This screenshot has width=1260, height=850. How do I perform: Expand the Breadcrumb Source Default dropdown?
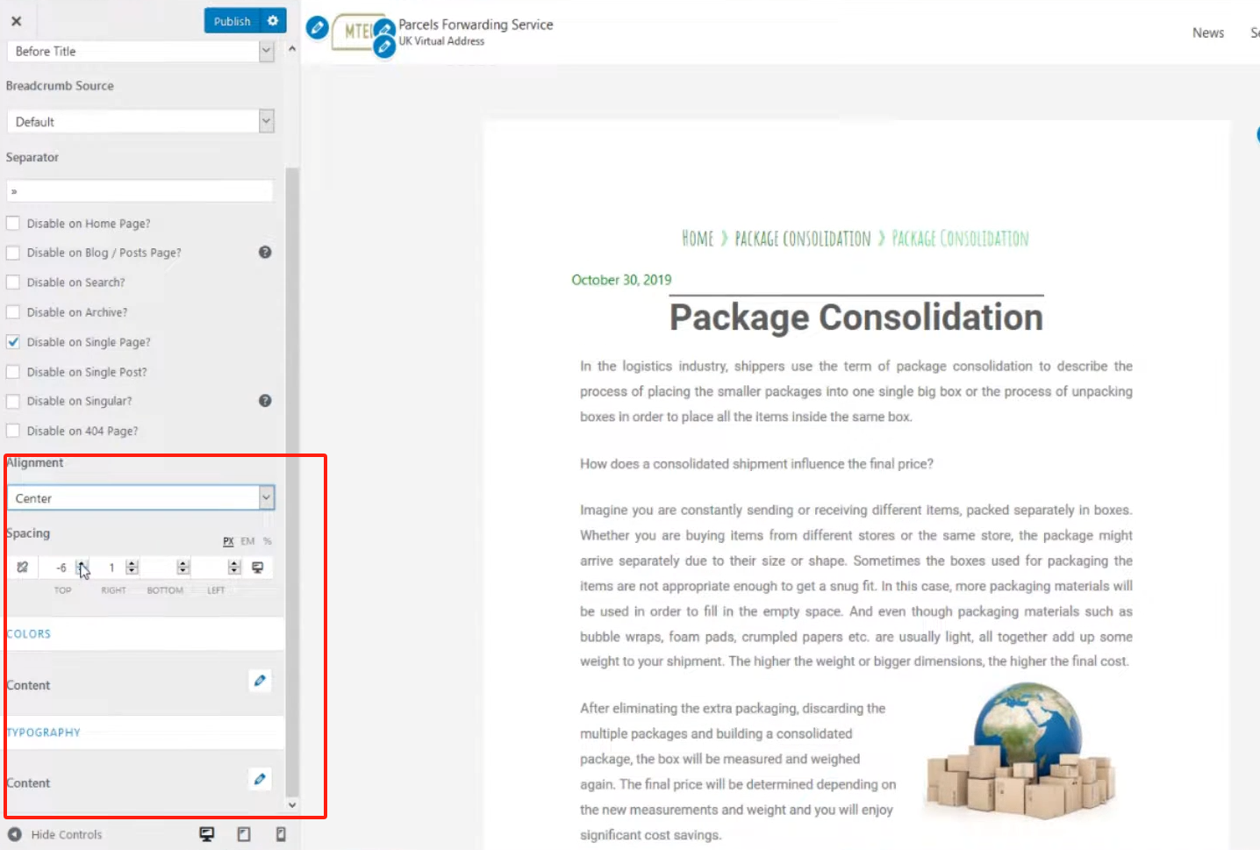[x=140, y=122]
